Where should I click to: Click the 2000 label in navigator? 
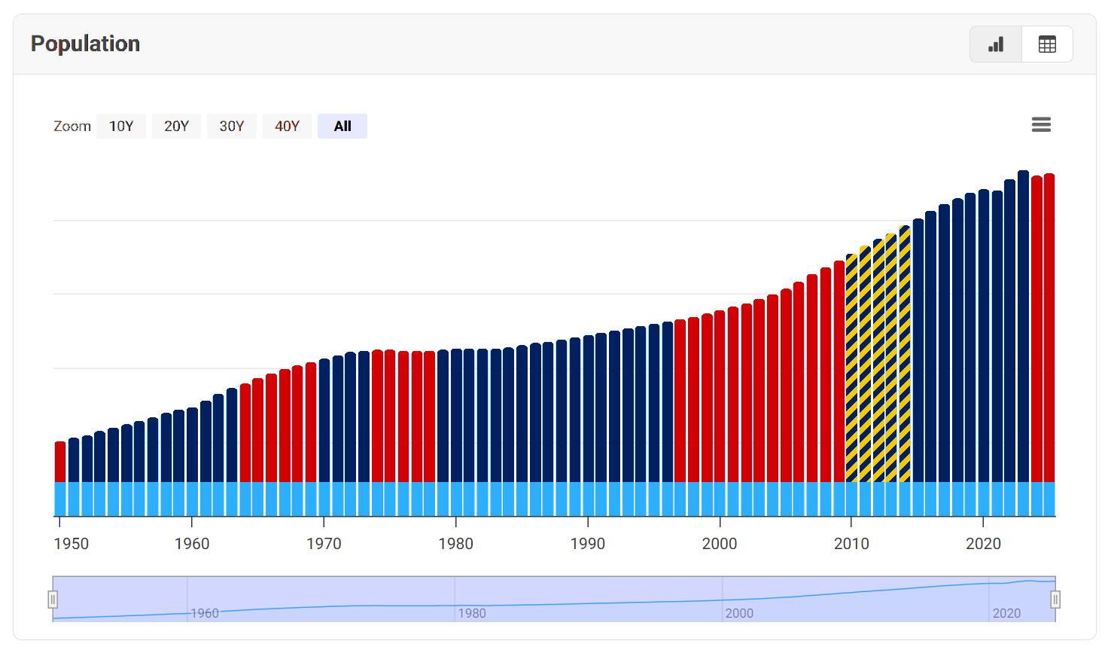point(739,613)
